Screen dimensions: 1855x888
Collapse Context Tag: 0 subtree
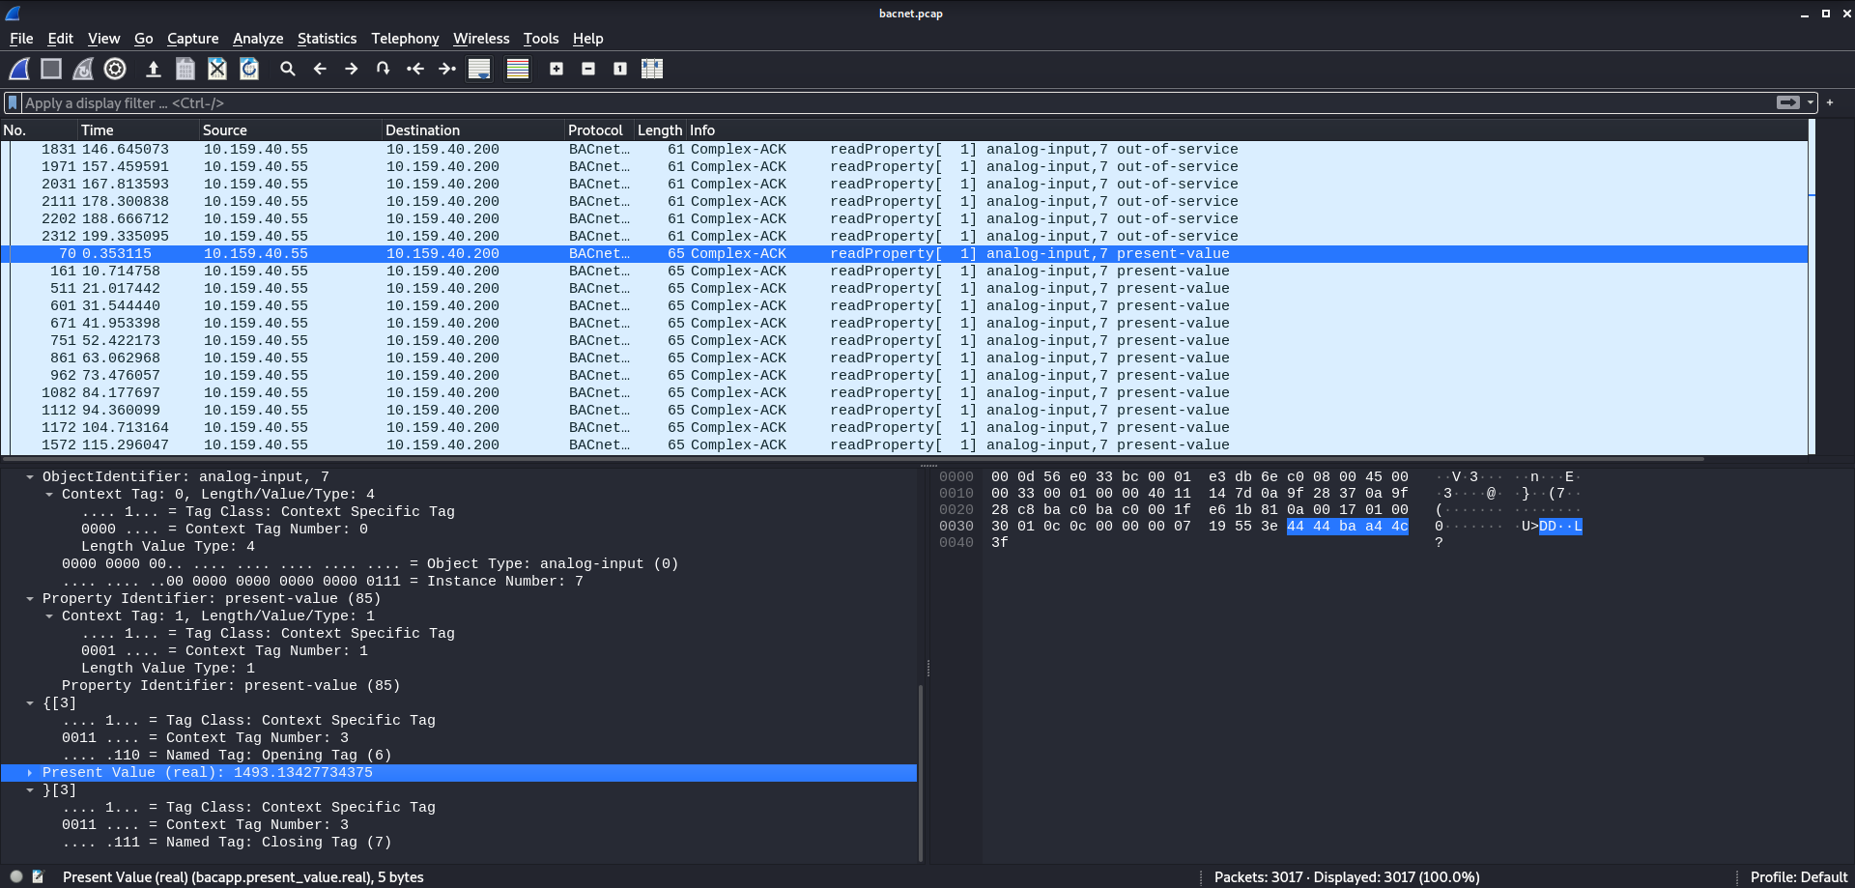coord(49,494)
